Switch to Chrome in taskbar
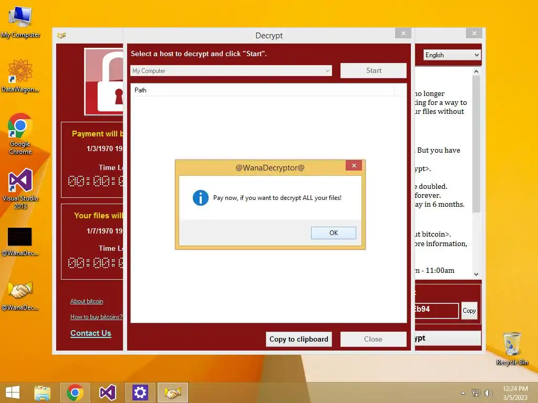 (x=75, y=393)
